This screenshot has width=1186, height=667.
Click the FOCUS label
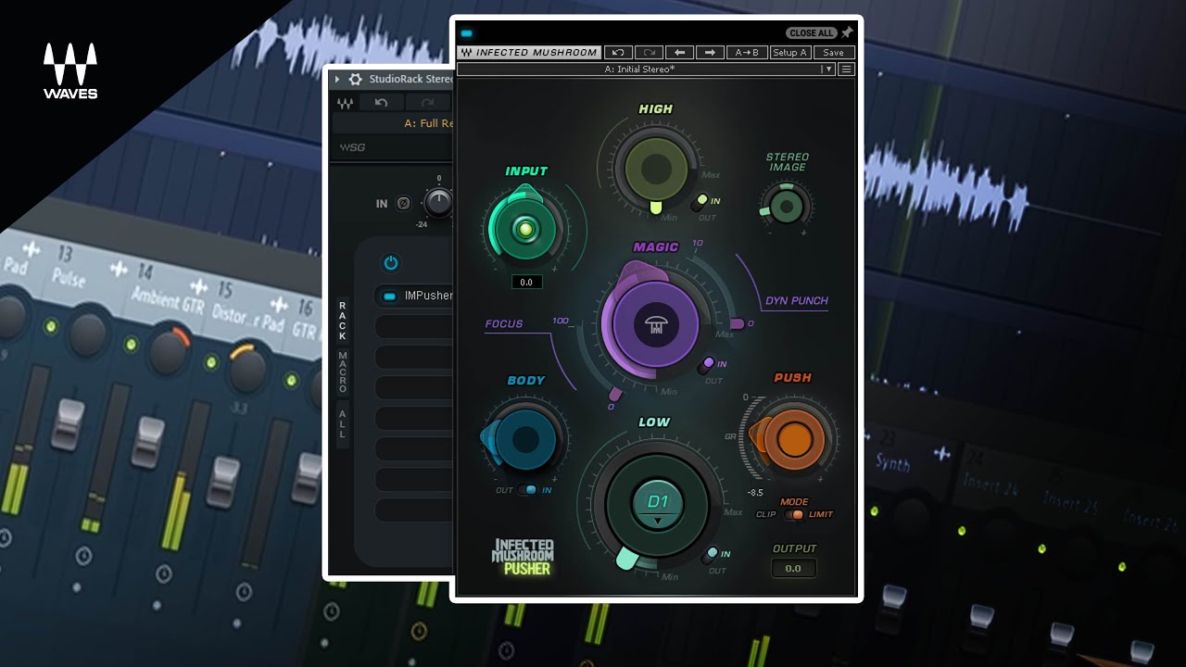point(504,323)
